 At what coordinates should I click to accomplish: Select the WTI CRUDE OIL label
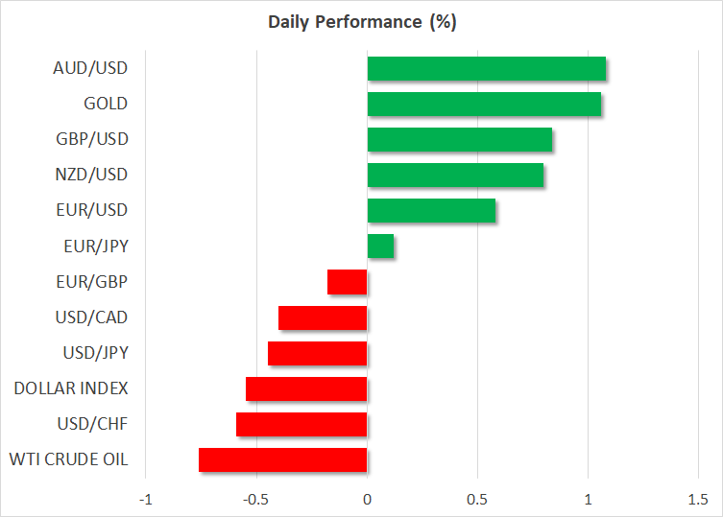coord(70,459)
